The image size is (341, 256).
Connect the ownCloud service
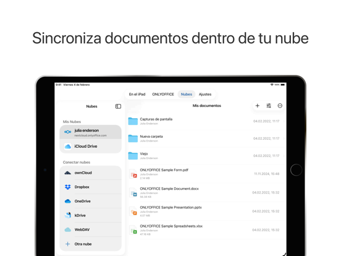(x=90, y=173)
